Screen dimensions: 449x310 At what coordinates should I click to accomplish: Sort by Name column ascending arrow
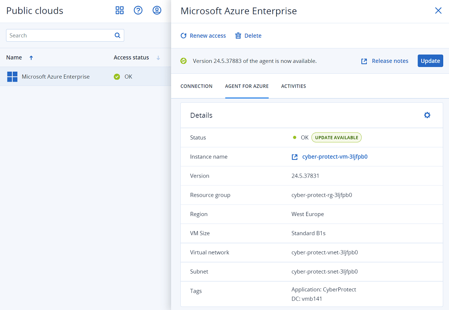pyautogui.click(x=31, y=58)
